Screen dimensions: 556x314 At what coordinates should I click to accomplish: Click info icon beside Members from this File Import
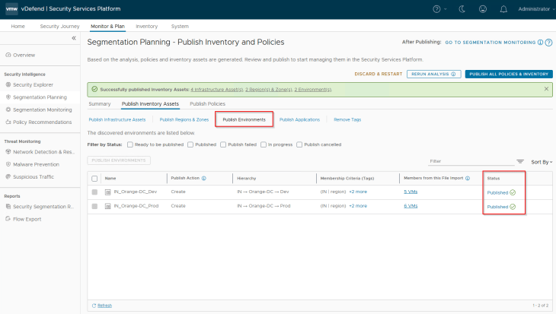coord(466,178)
